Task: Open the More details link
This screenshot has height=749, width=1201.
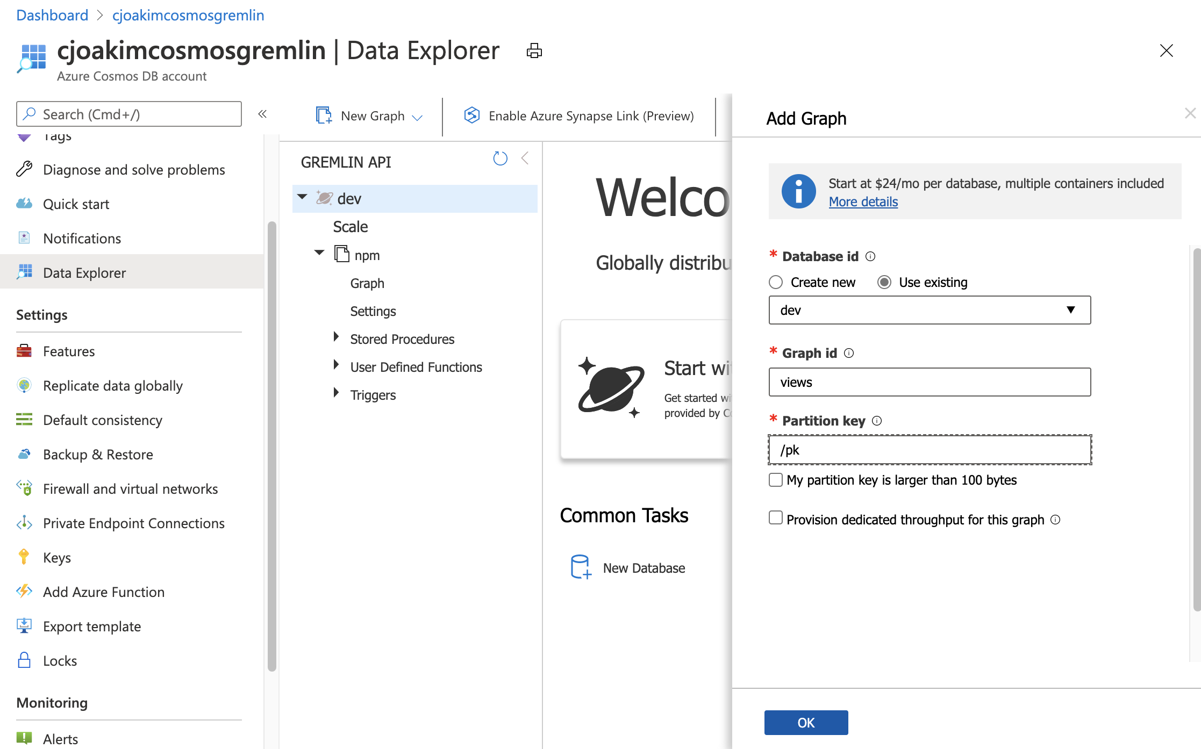Action: (863, 202)
